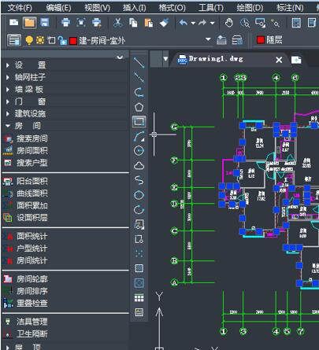Collapse the 房间 tree section

[8, 126]
